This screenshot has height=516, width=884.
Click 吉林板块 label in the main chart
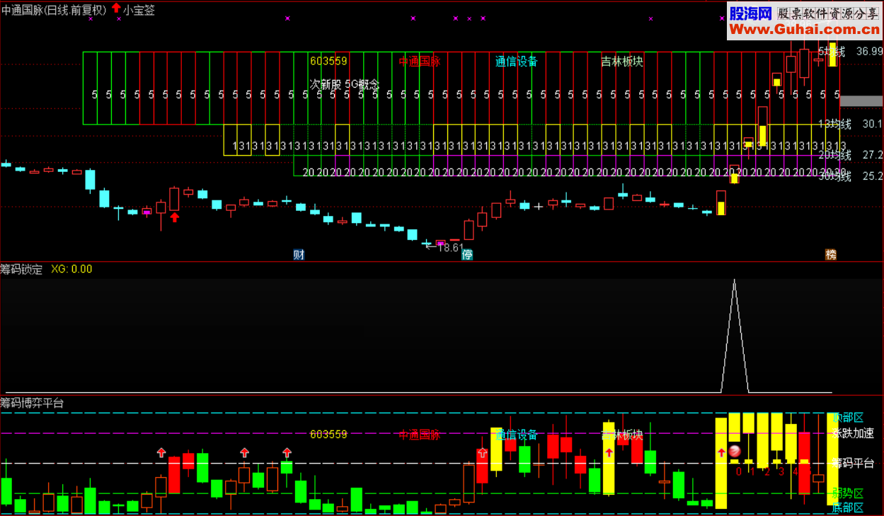click(x=622, y=62)
